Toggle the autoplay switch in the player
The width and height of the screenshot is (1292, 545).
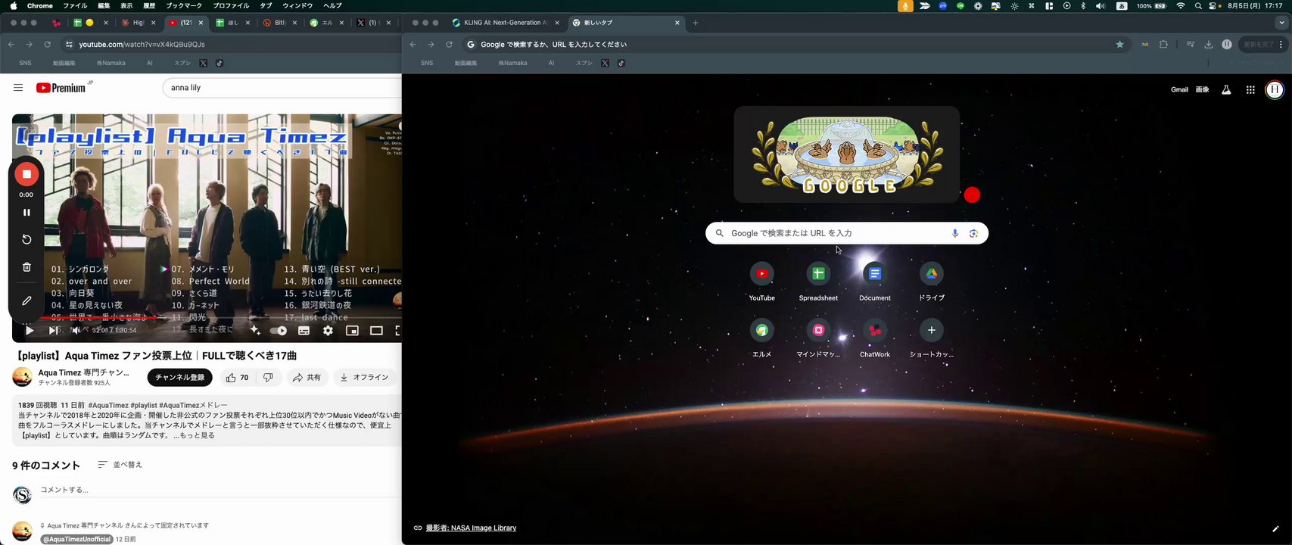[x=279, y=331]
